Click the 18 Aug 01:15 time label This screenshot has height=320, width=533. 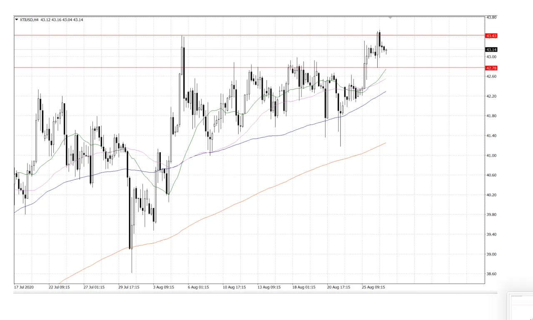(303, 287)
